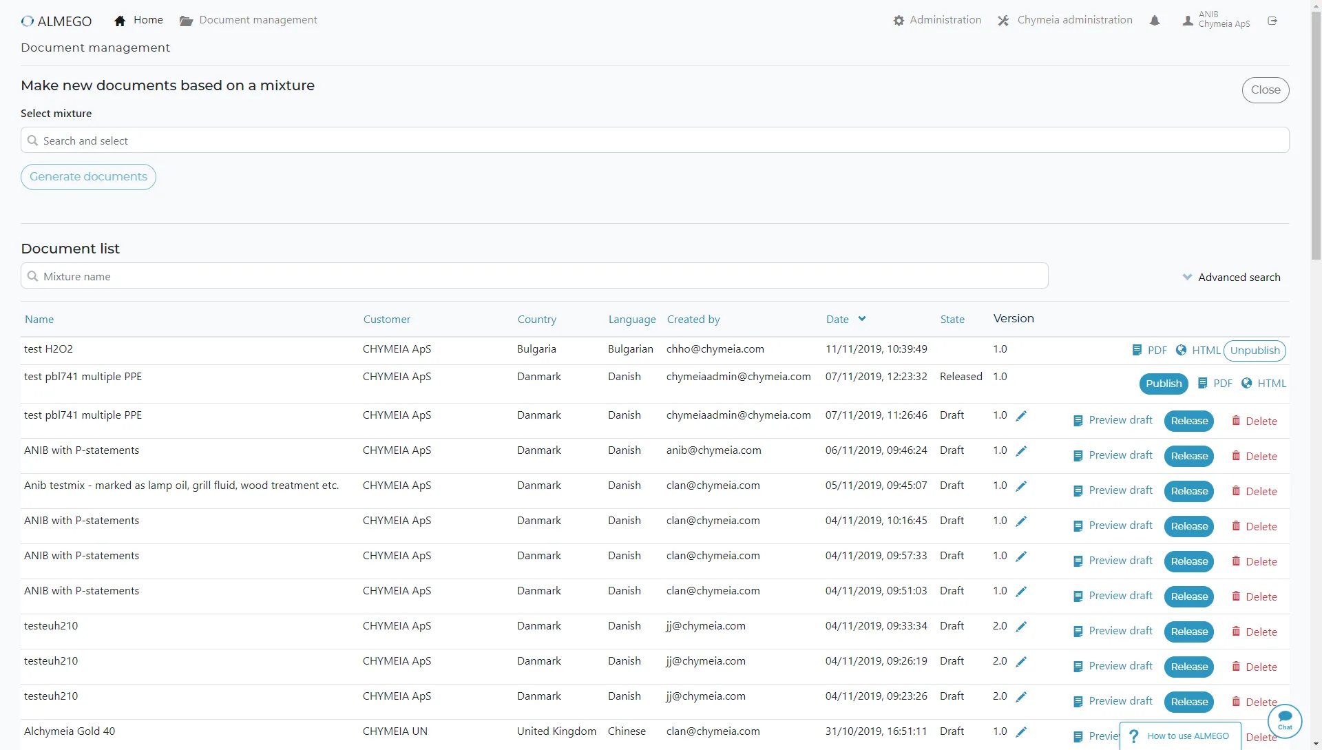Close the new documents panel

click(x=1266, y=90)
